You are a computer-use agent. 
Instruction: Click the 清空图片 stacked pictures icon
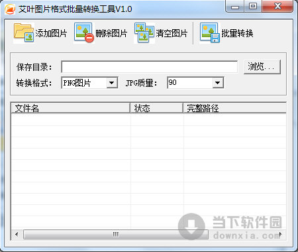click(144, 33)
